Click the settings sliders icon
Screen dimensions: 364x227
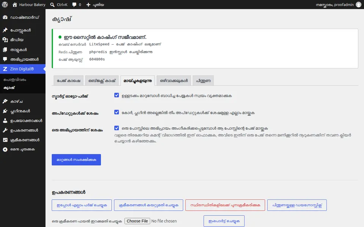point(5,140)
